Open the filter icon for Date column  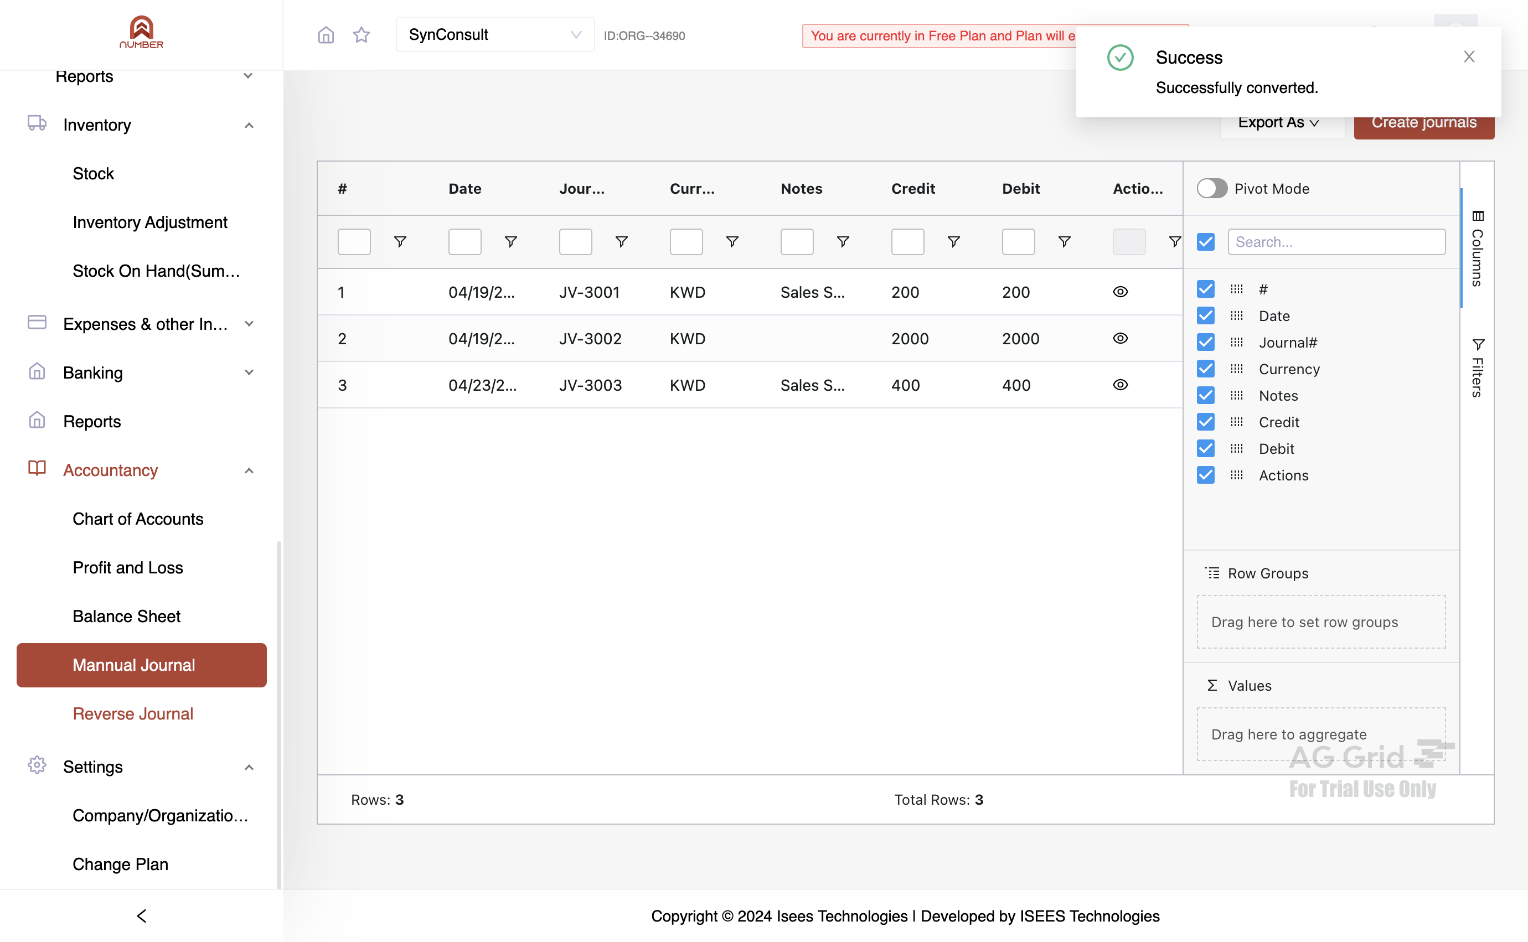pos(510,242)
